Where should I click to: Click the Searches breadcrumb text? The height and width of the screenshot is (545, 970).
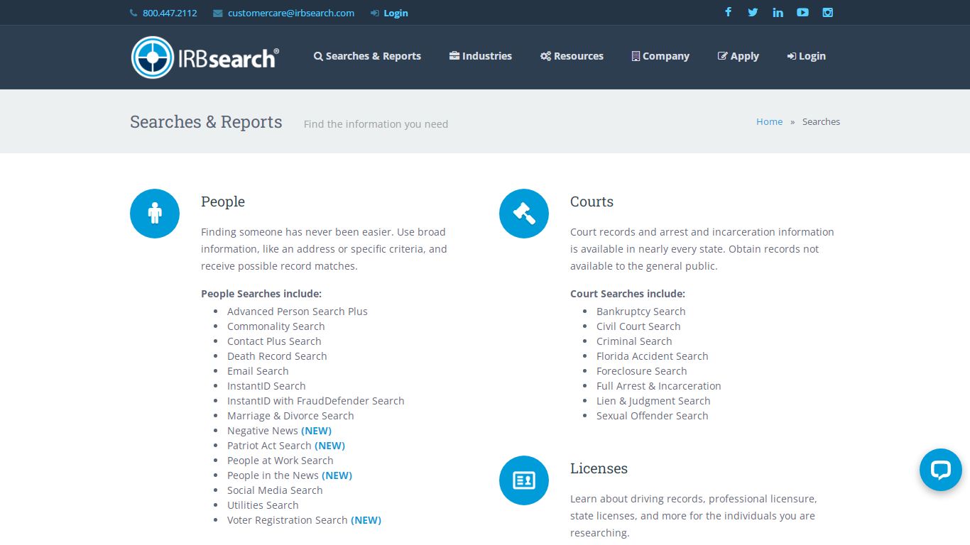[821, 121]
